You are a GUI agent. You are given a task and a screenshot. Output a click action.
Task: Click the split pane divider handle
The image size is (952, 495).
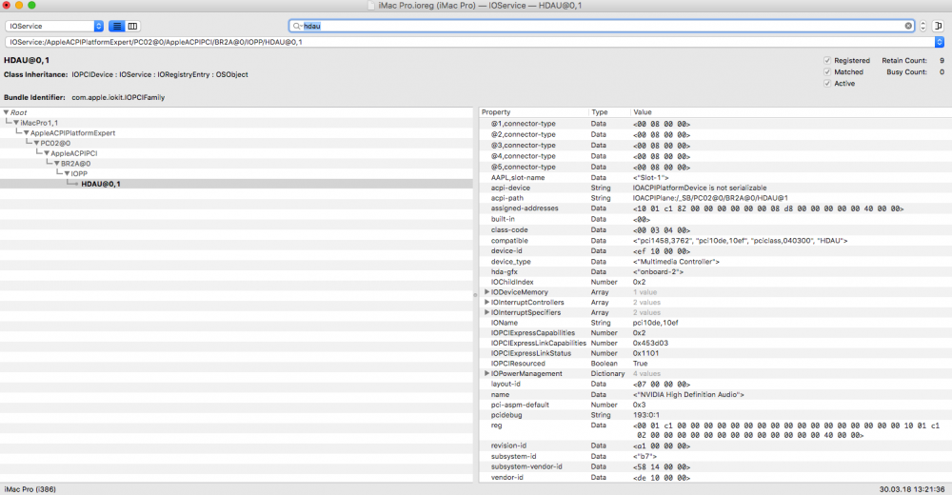click(x=475, y=295)
